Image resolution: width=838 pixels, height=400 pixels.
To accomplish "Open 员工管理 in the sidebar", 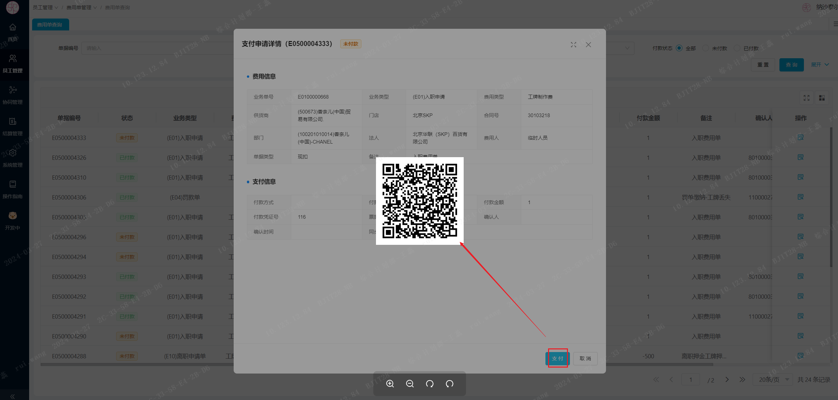I will tap(13, 64).
